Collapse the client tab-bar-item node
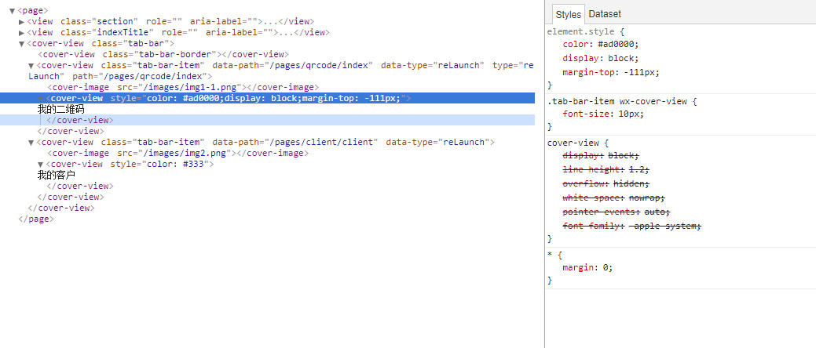 [31, 143]
